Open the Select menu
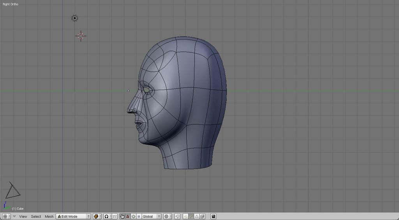The height and width of the screenshot is (220, 399). pos(36,216)
